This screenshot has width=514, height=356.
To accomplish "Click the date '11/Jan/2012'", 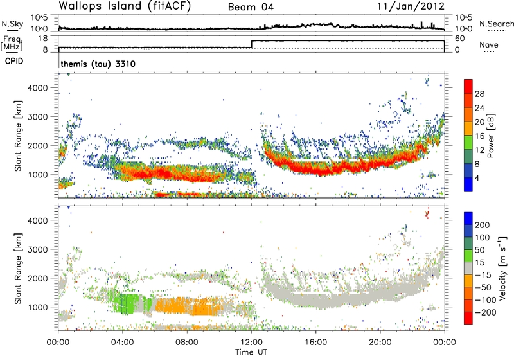I will [x=411, y=6].
